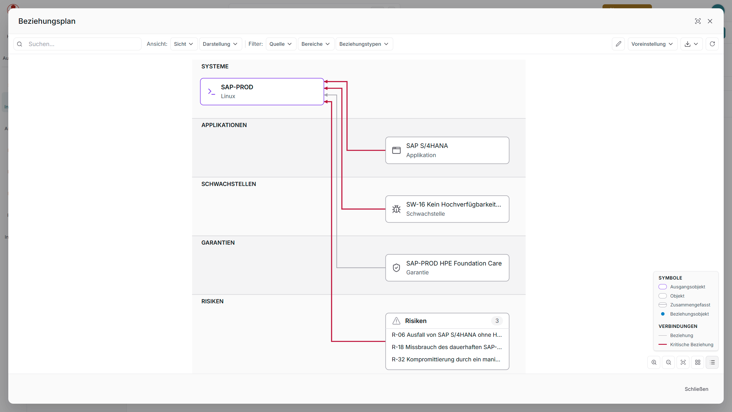Zoom out of the diagram
Image resolution: width=732 pixels, height=412 pixels.
coord(669,362)
